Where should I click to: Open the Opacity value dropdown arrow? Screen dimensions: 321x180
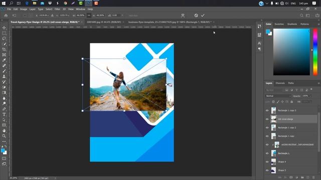coord(311,96)
